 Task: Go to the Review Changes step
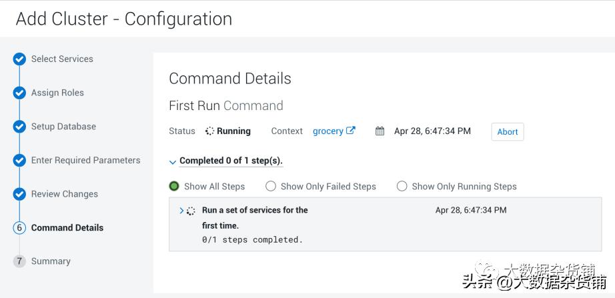point(64,194)
